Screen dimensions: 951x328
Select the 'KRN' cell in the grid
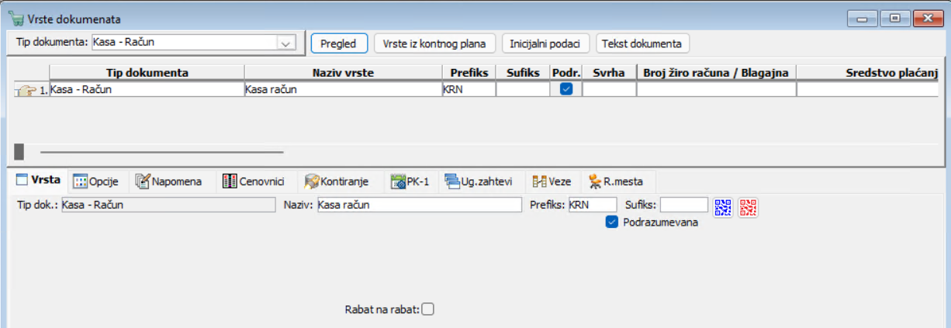point(469,89)
